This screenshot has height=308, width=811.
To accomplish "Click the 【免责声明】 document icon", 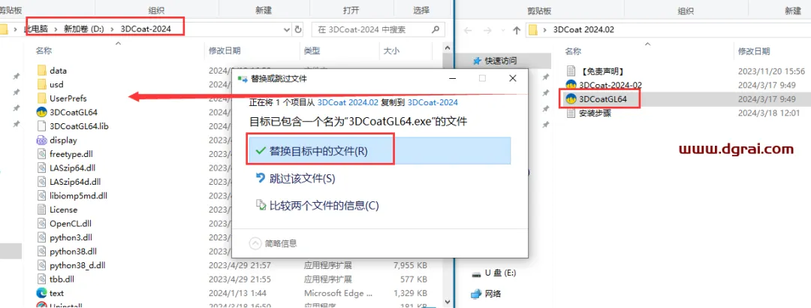I will [571, 71].
